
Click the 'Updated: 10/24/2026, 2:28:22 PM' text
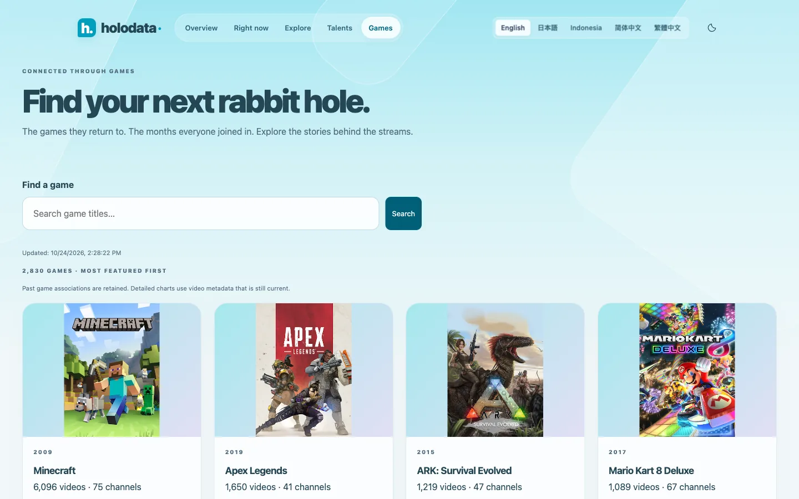72,253
